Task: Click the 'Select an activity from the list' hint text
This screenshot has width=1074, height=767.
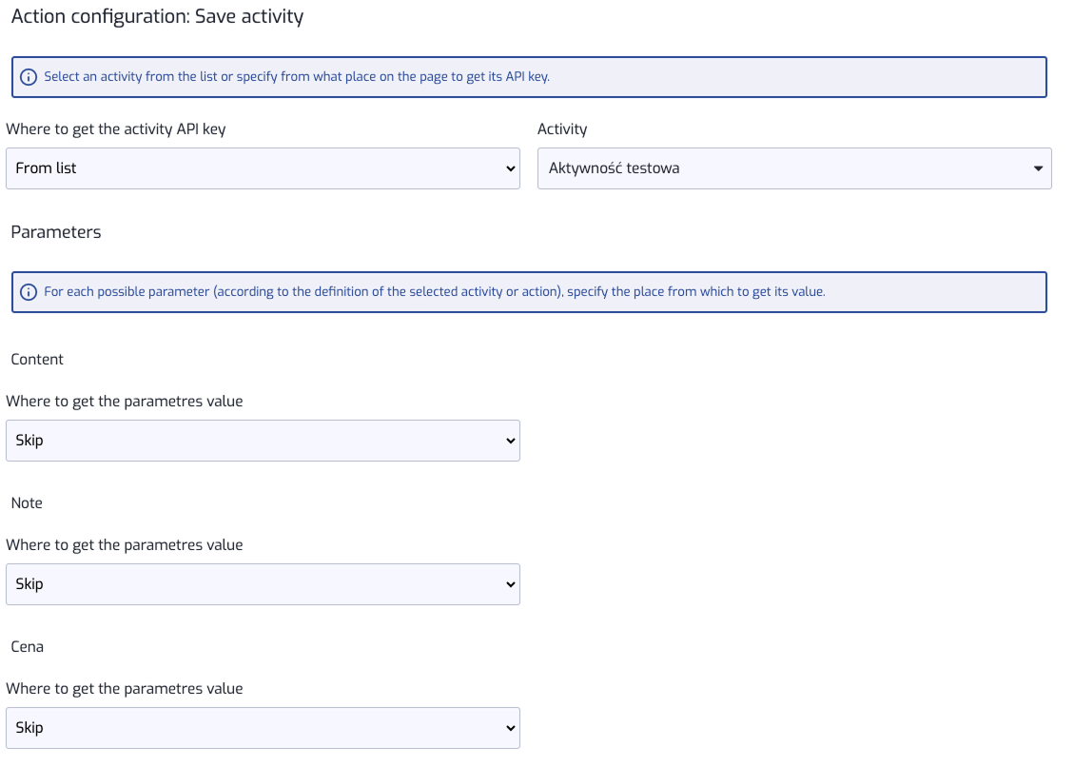Action: tap(297, 77)
